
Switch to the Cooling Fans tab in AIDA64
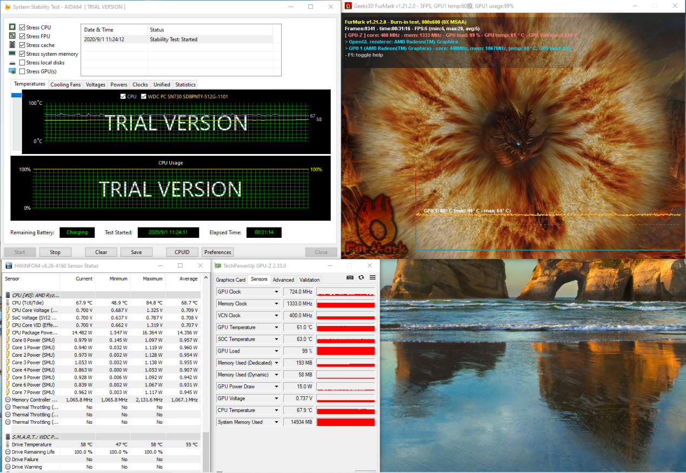click(x=65, y=85)
